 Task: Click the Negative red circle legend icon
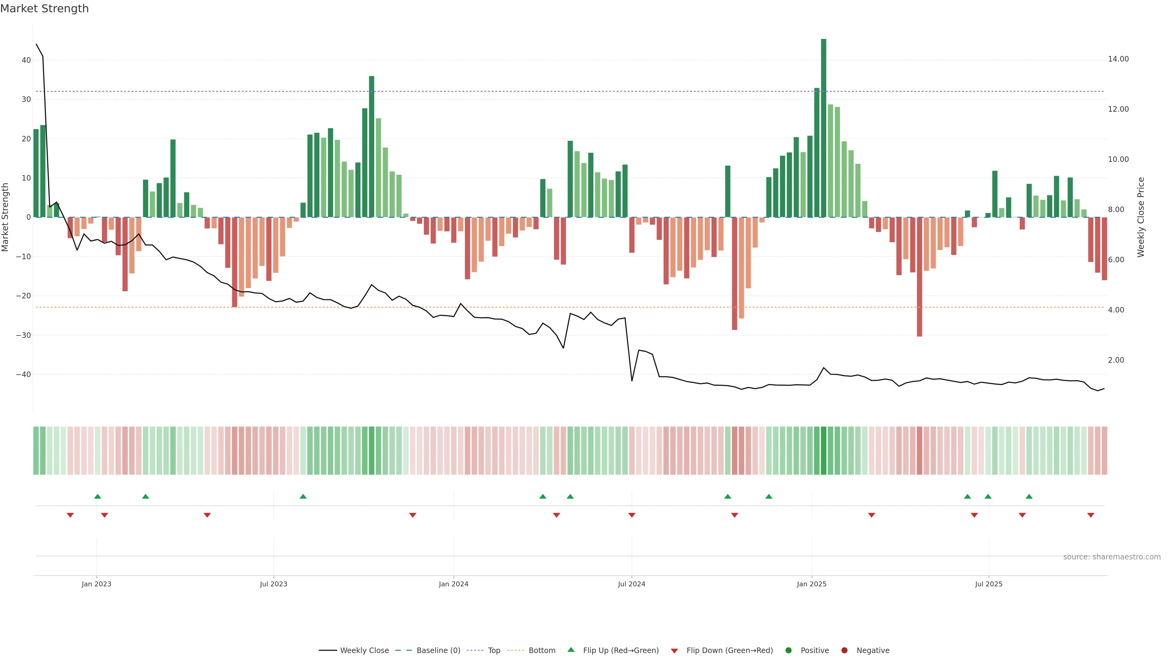(x=844, y=650)
